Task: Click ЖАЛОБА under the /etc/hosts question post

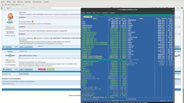Action: coord(8,47)
